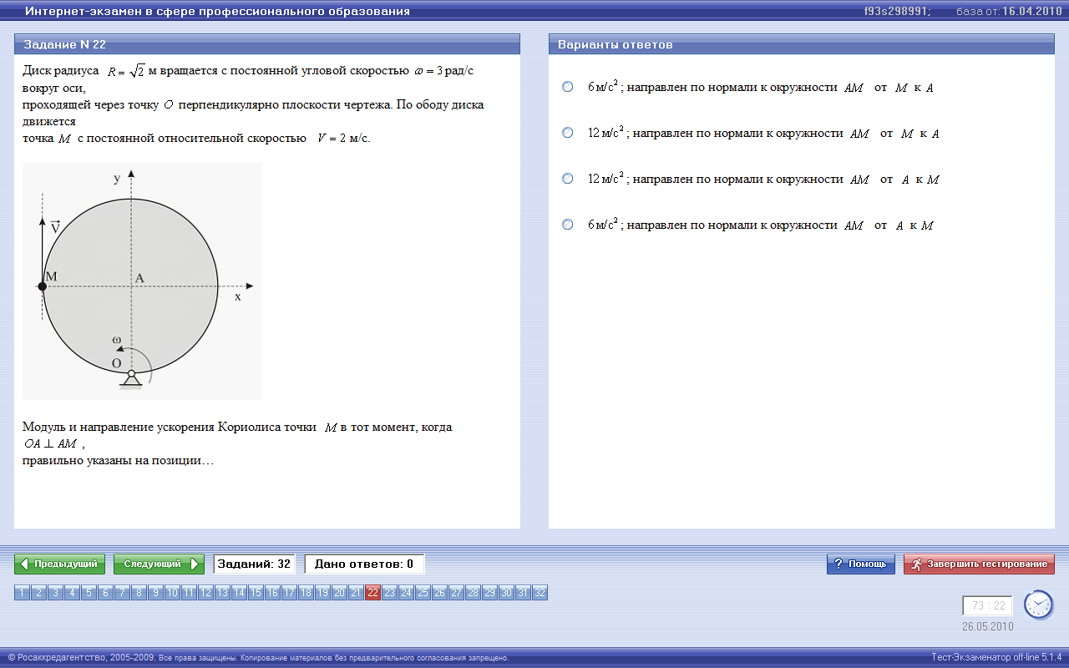Viewport: 1069px width, 668px height.
Task: Jump to question 6
Action: tap(106, 593)
